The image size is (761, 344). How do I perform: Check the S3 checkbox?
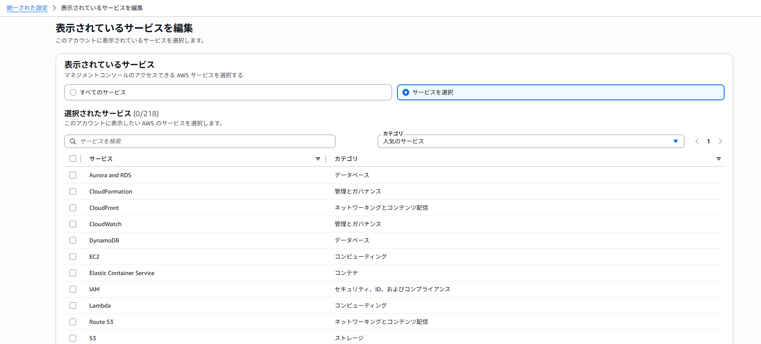pos(73,338)
